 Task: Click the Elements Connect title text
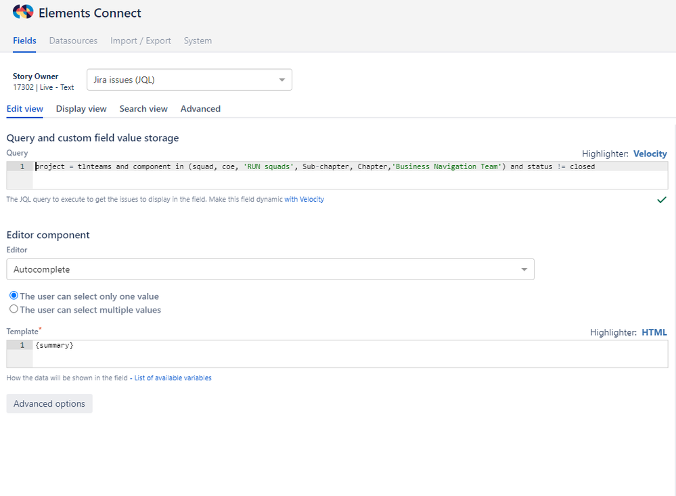click(90, 13)
